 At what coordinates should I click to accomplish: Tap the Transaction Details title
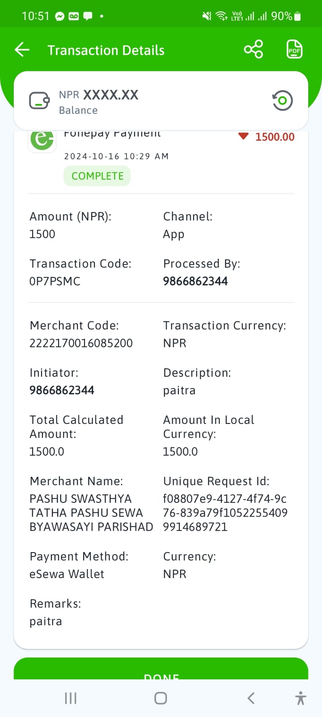106,50
